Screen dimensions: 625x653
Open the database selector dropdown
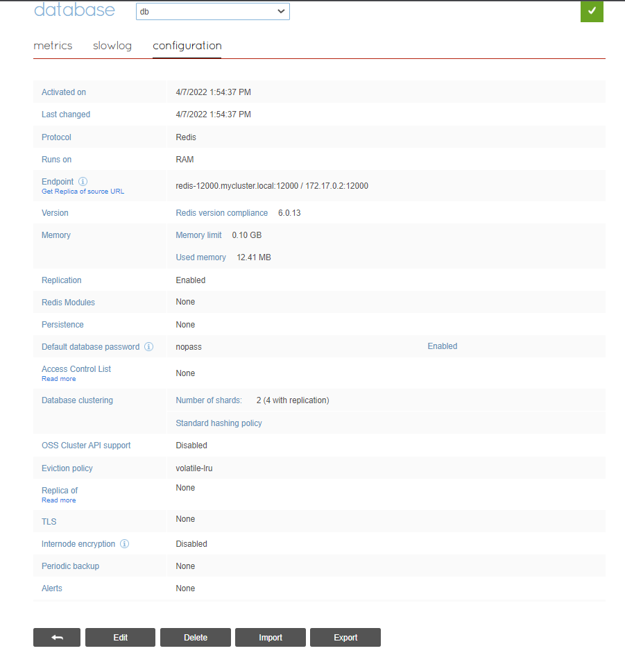[212, 11]
